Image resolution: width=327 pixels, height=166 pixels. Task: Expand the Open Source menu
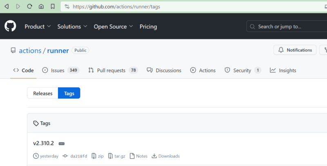[x=113, y=27]
